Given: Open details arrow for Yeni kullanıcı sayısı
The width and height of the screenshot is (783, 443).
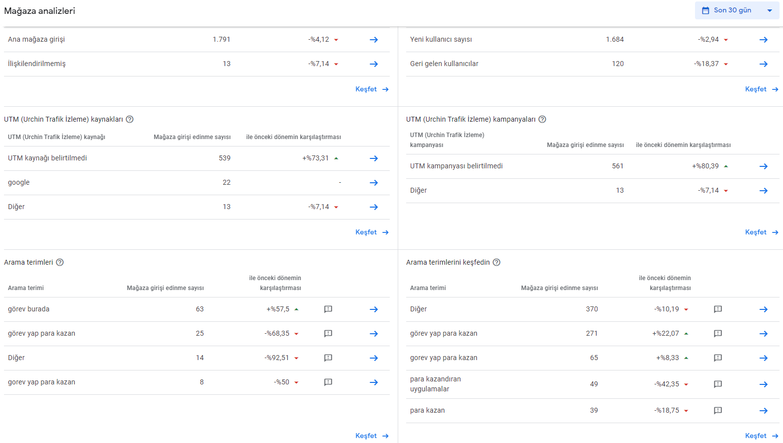Looking at the screenshot, I should pyautogui.click(x=764, y=40).
